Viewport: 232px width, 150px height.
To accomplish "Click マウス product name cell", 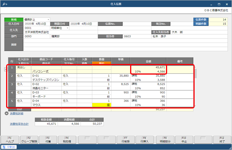I will click(46, 105).
